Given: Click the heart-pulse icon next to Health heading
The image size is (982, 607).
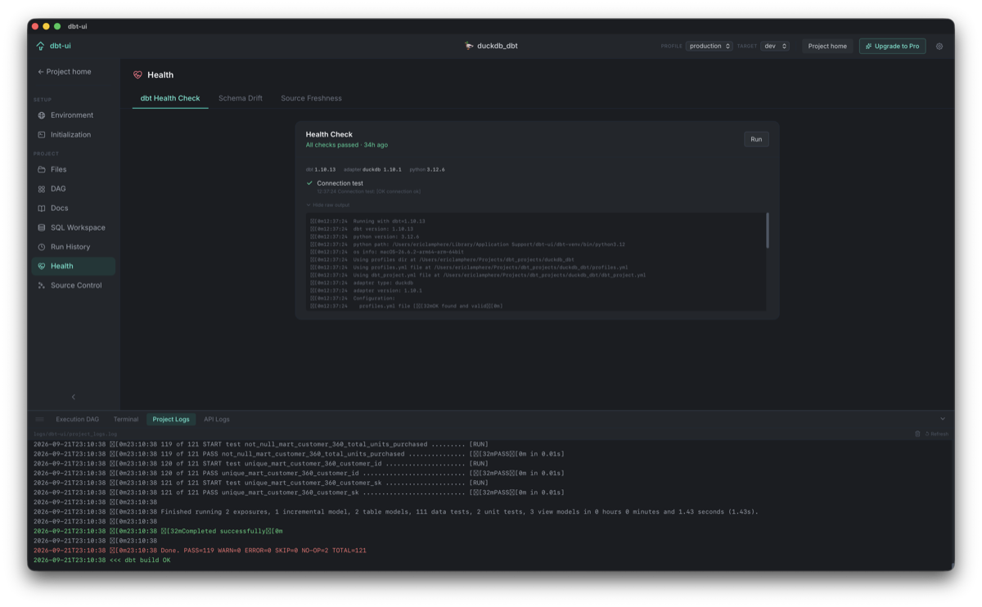Looking at the screenshot, I should point(137,75).
